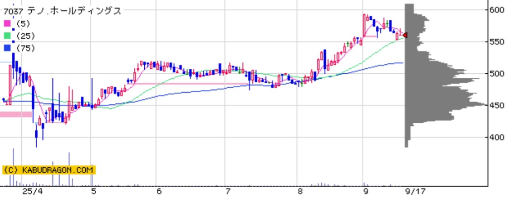Click the 450 price axis label

(x=497, y=105)
